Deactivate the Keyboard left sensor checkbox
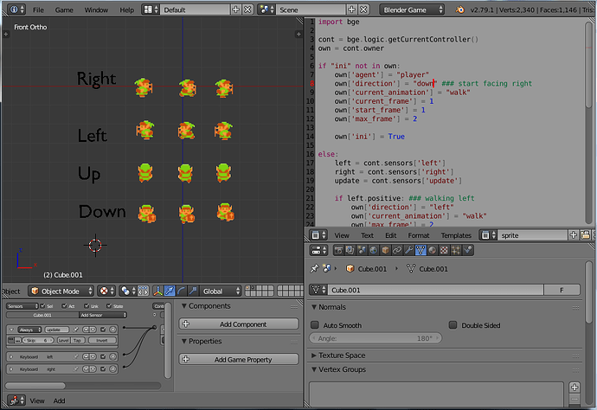The width and height of the screenshot is (597, 410). (103, 356)
